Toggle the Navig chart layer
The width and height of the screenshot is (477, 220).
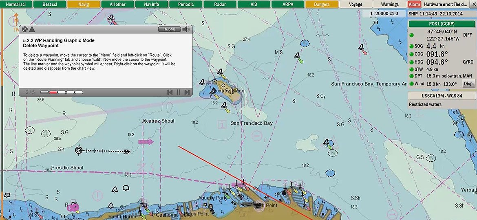(84, 4)
